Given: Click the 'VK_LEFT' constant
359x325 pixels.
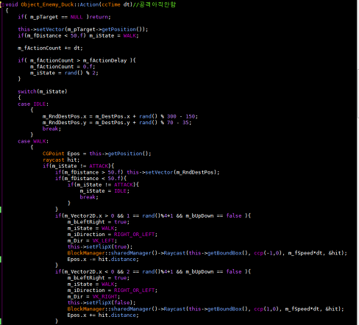Looking at the screenshot, I should (103, 241).
